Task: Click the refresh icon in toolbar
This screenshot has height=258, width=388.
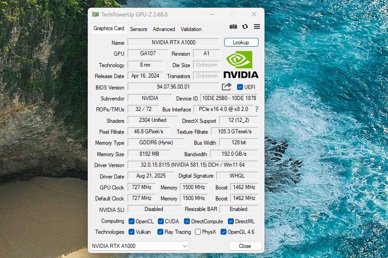Action: [x=245, y=27]
